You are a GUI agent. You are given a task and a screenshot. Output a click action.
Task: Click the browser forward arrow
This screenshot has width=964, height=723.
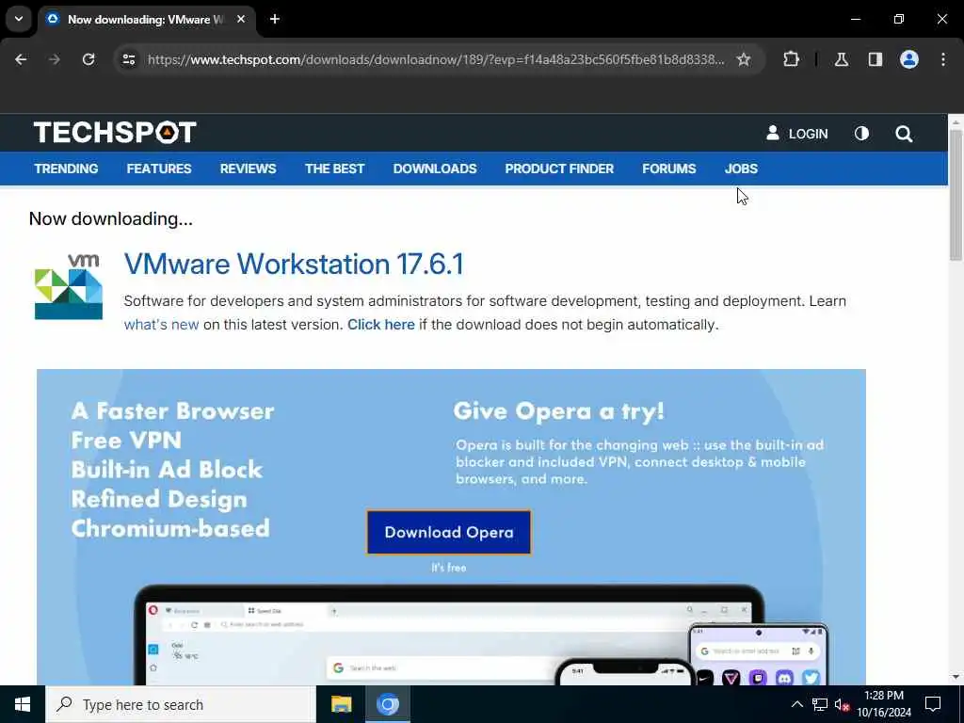click(55, 59)
